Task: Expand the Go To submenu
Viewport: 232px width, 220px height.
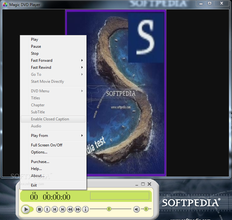Action: 53,75
